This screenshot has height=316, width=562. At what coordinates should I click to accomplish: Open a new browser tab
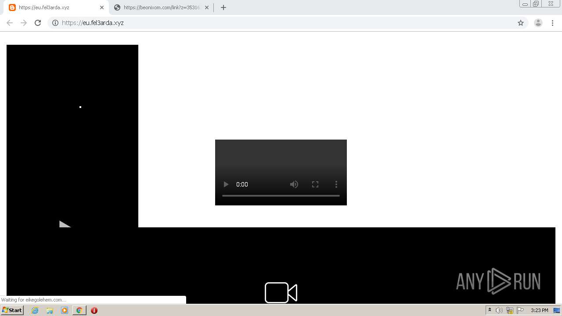[x=223, y=7]
